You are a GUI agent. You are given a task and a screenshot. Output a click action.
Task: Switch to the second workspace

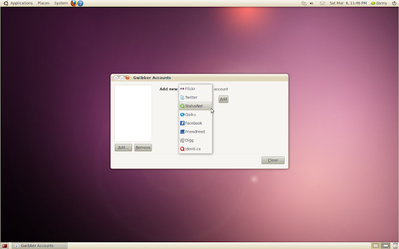[386, 246]
